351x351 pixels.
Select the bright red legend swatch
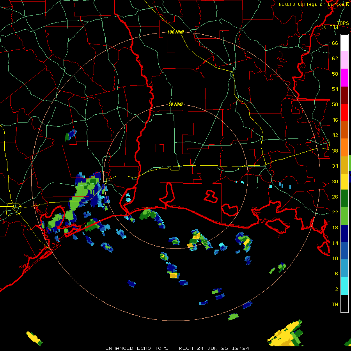(344, 112)
